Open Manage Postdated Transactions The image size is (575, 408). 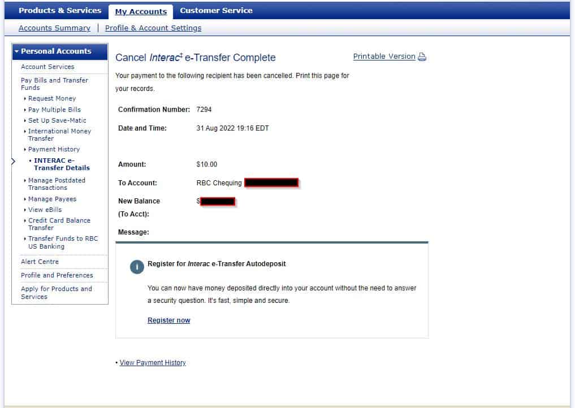(x=57, y=184)
